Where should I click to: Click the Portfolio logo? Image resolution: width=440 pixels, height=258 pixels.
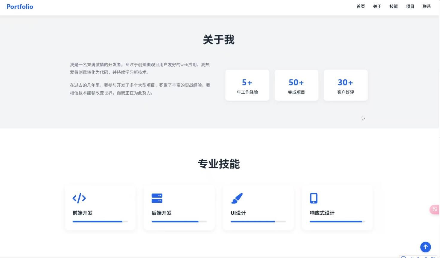[x=20, y=6]
